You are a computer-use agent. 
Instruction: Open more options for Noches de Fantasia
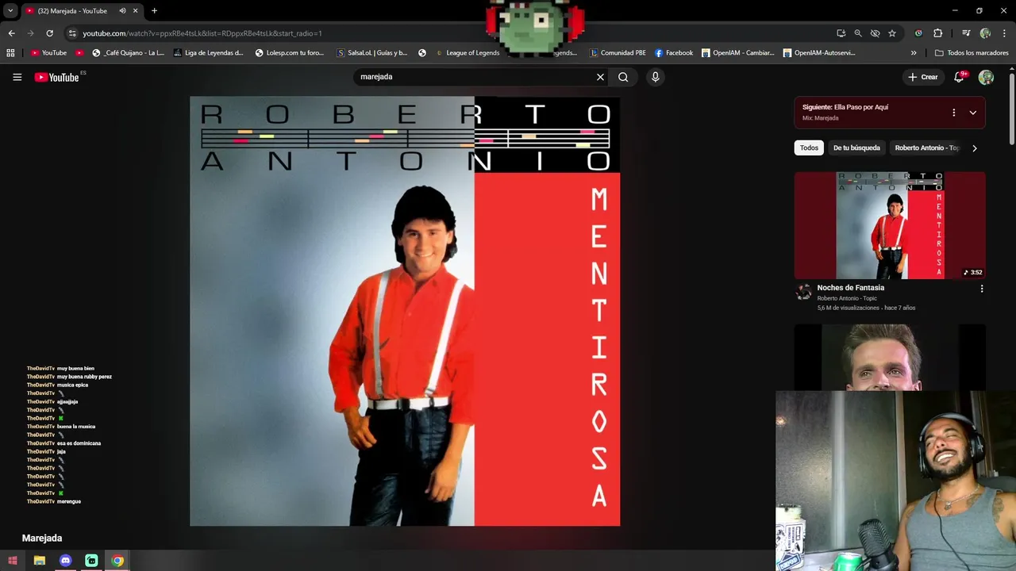tap(981, 289)
